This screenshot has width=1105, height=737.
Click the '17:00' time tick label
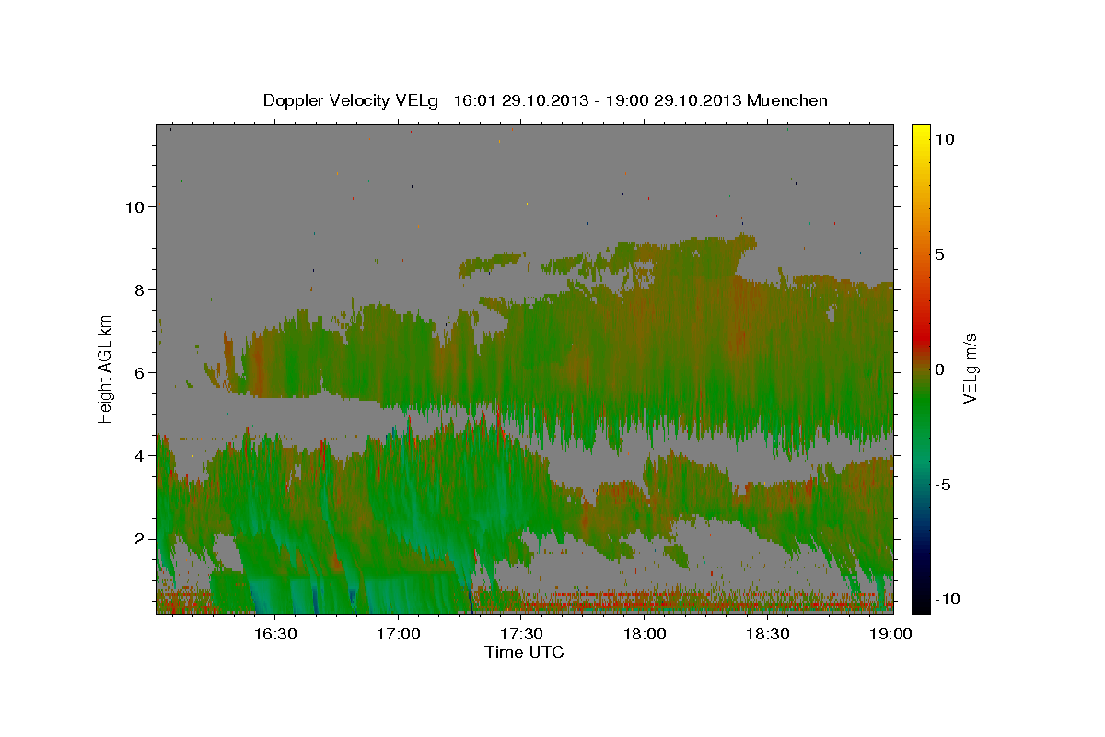tap(398, 635)
